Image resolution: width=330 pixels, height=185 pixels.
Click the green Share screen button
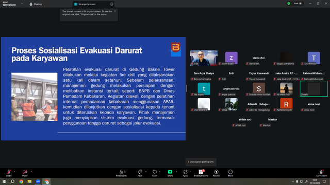pos(170,173)
